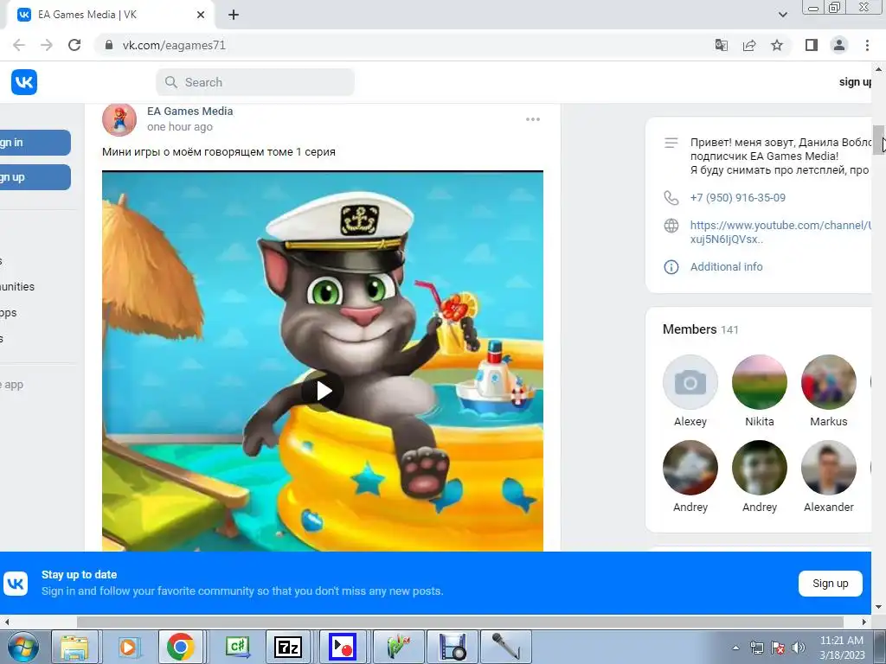The height and width of the screenshot is (664, 886).
Task: Click the Alexander member name
Action: pos(828,507)
